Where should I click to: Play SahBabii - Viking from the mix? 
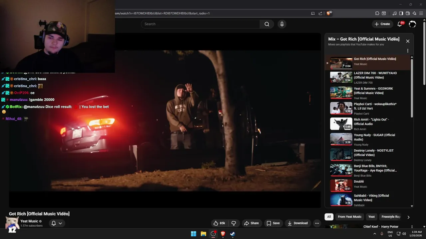coord(368,200)
